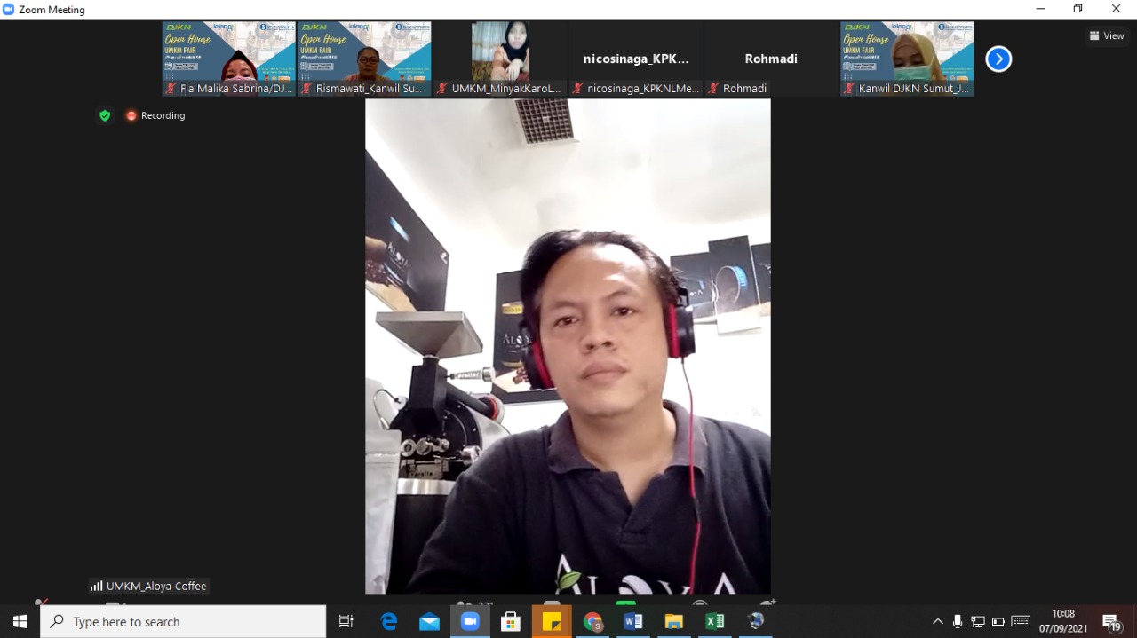The image size is (1137, 638).
Task: Select the Rismawati_Kanwil video thumbnail
Action: pyautogui.click(x=364, y=59)
